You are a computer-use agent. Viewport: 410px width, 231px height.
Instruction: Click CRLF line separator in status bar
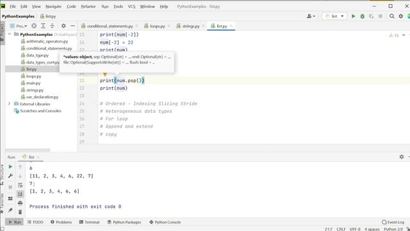tap(341, 229)
